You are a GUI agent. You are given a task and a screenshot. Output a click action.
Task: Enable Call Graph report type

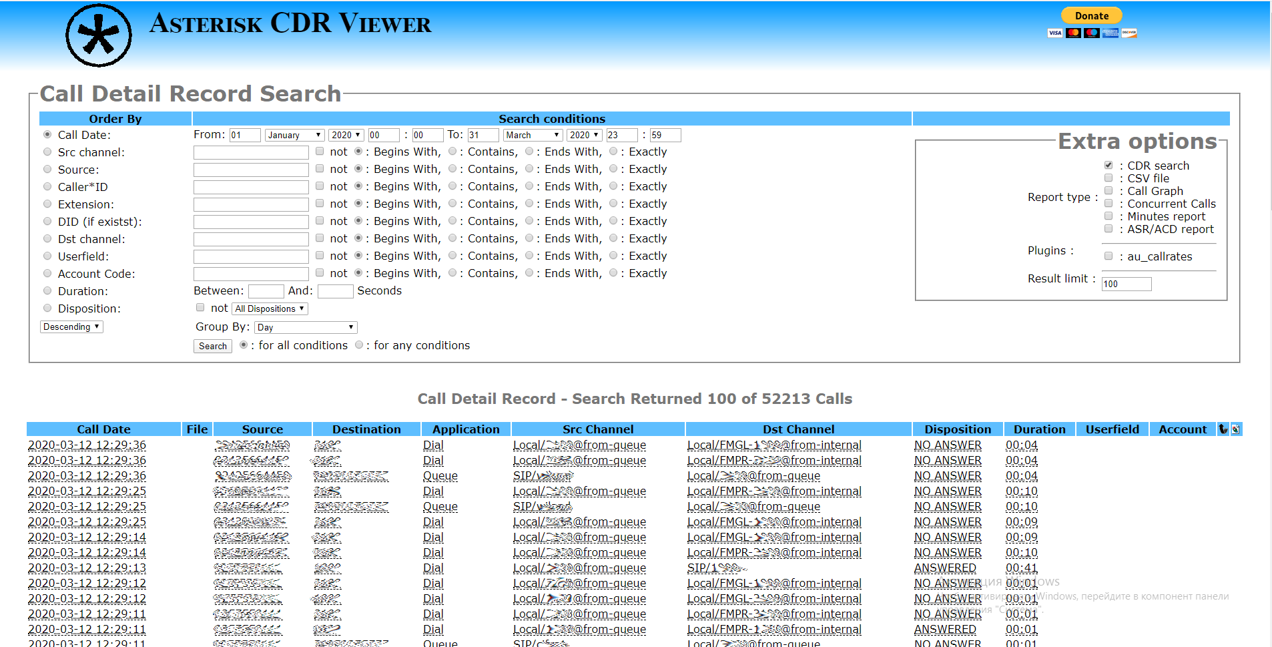coord(1108,191)
